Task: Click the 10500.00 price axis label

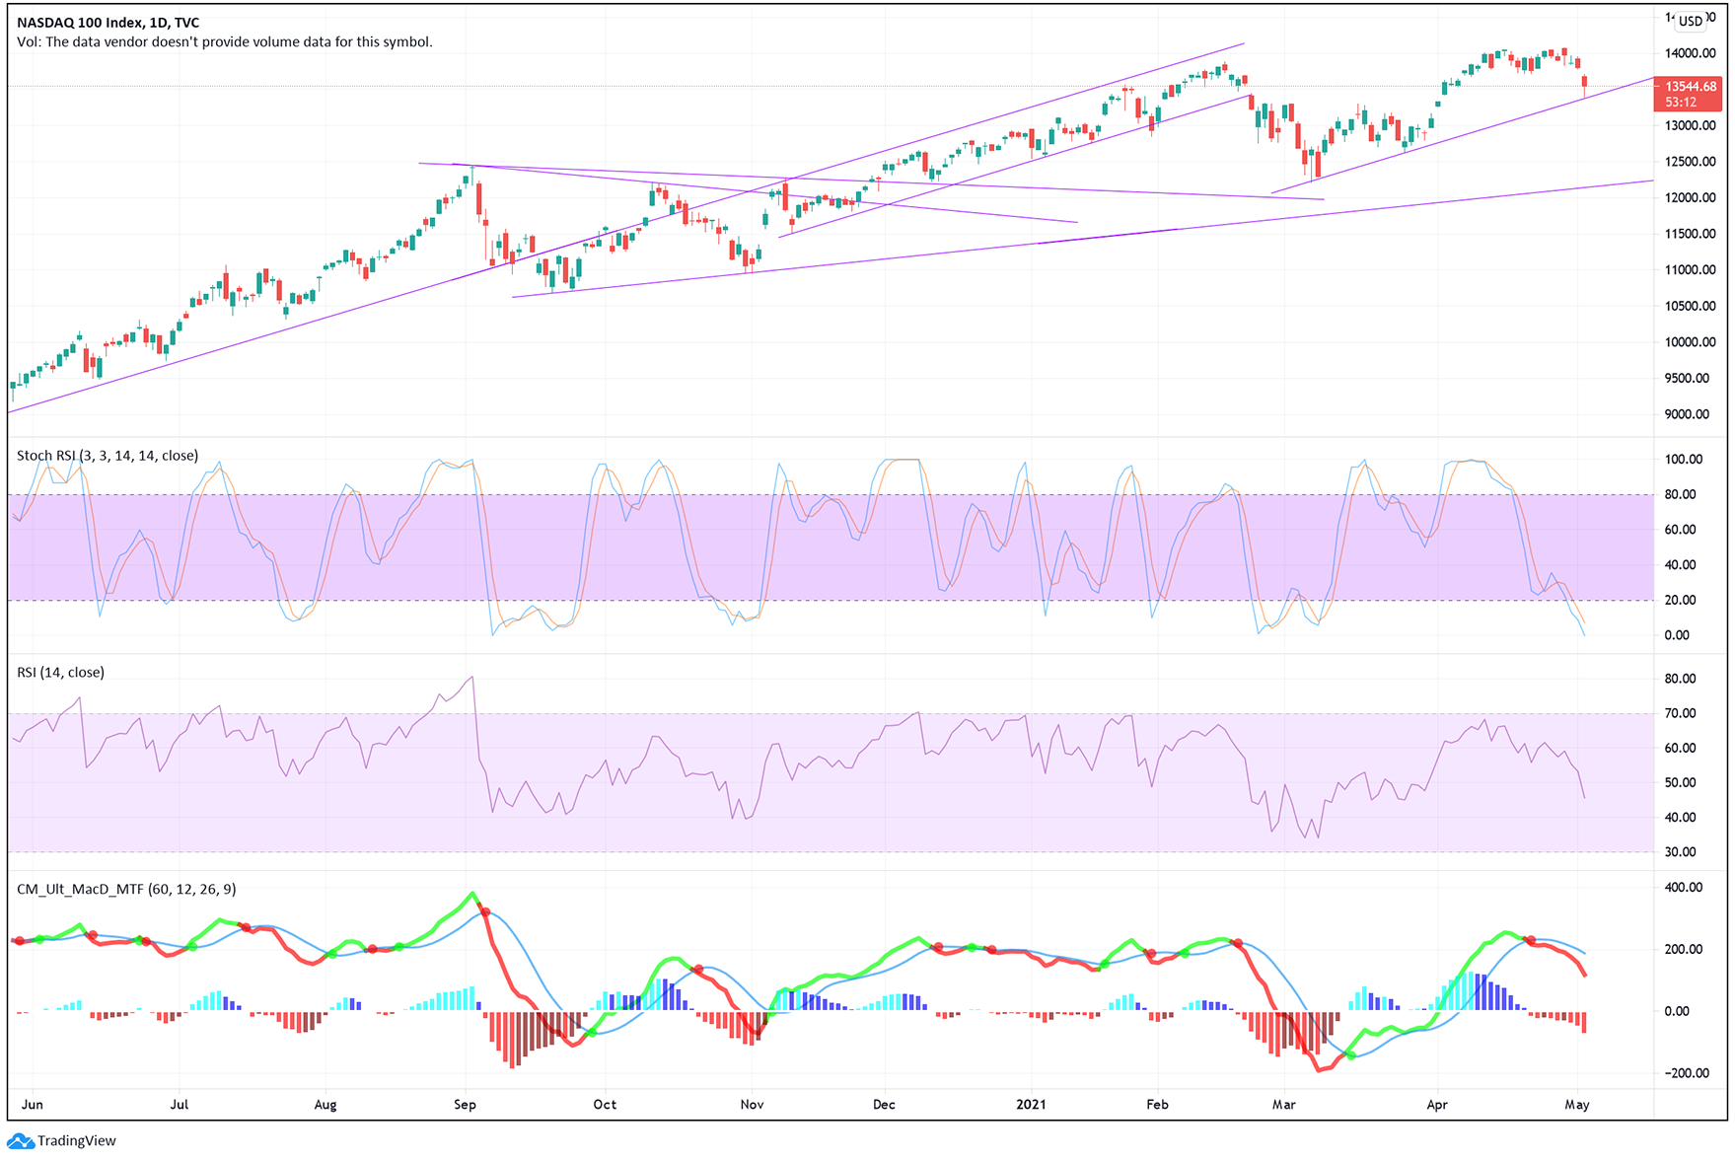Action: pos(1690,307)
